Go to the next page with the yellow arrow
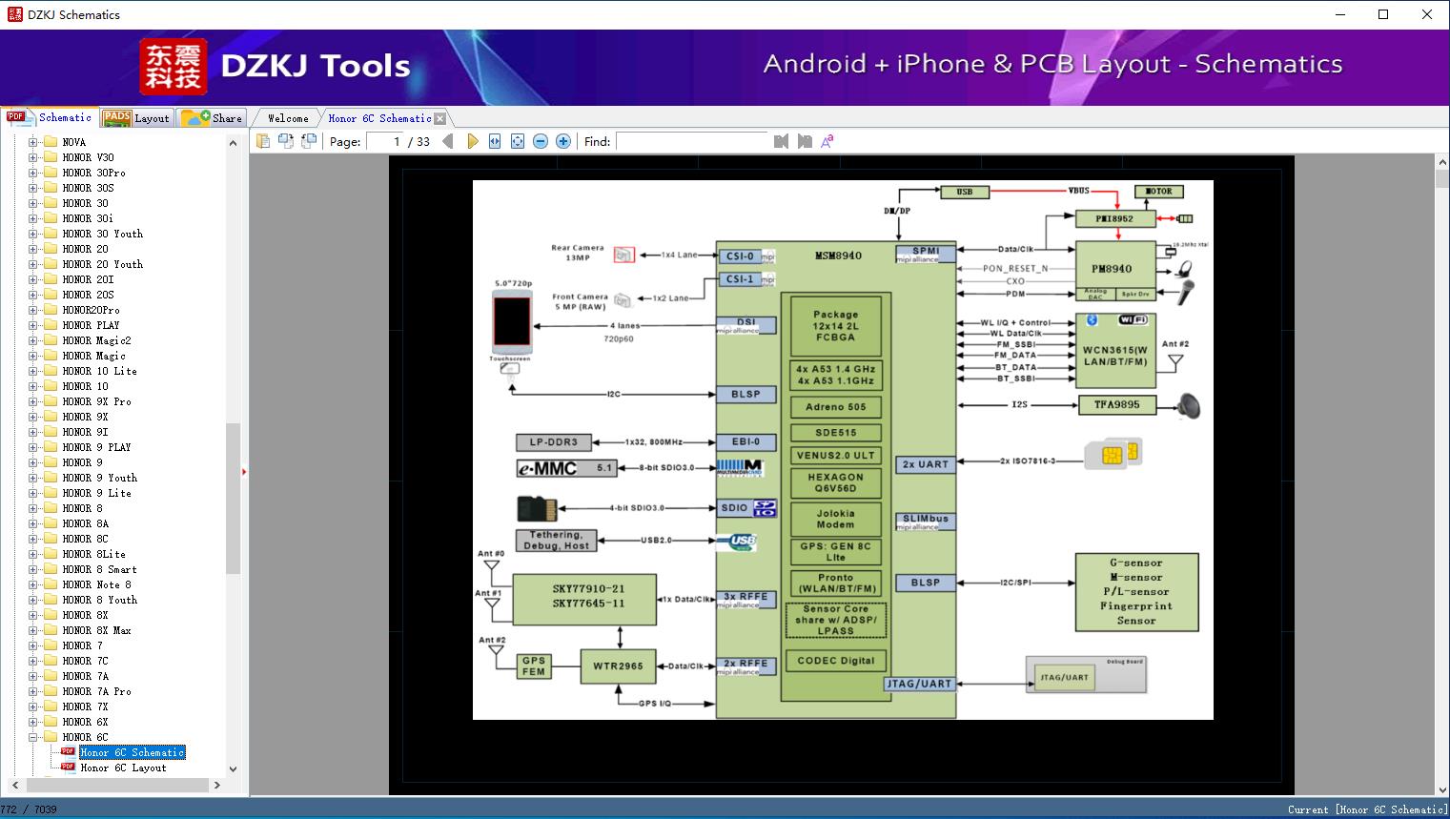Image resolution: width=1450 pixels, height=819 pixels. (x=472, y=141)
